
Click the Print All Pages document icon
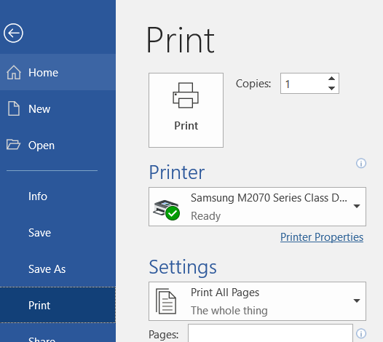point(166,301)
